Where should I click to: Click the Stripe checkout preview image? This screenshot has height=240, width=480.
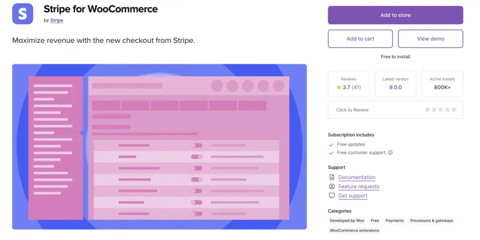pos(159,146)
